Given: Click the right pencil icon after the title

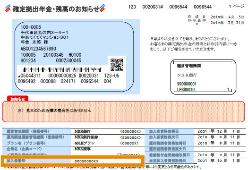Looking at the screenshot, I should tap(103, 8).
